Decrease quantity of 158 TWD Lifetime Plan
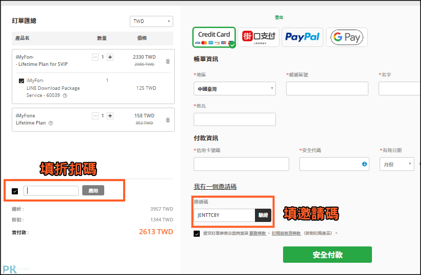The height and width of the screenshot is (275, 421). (96, 116)
